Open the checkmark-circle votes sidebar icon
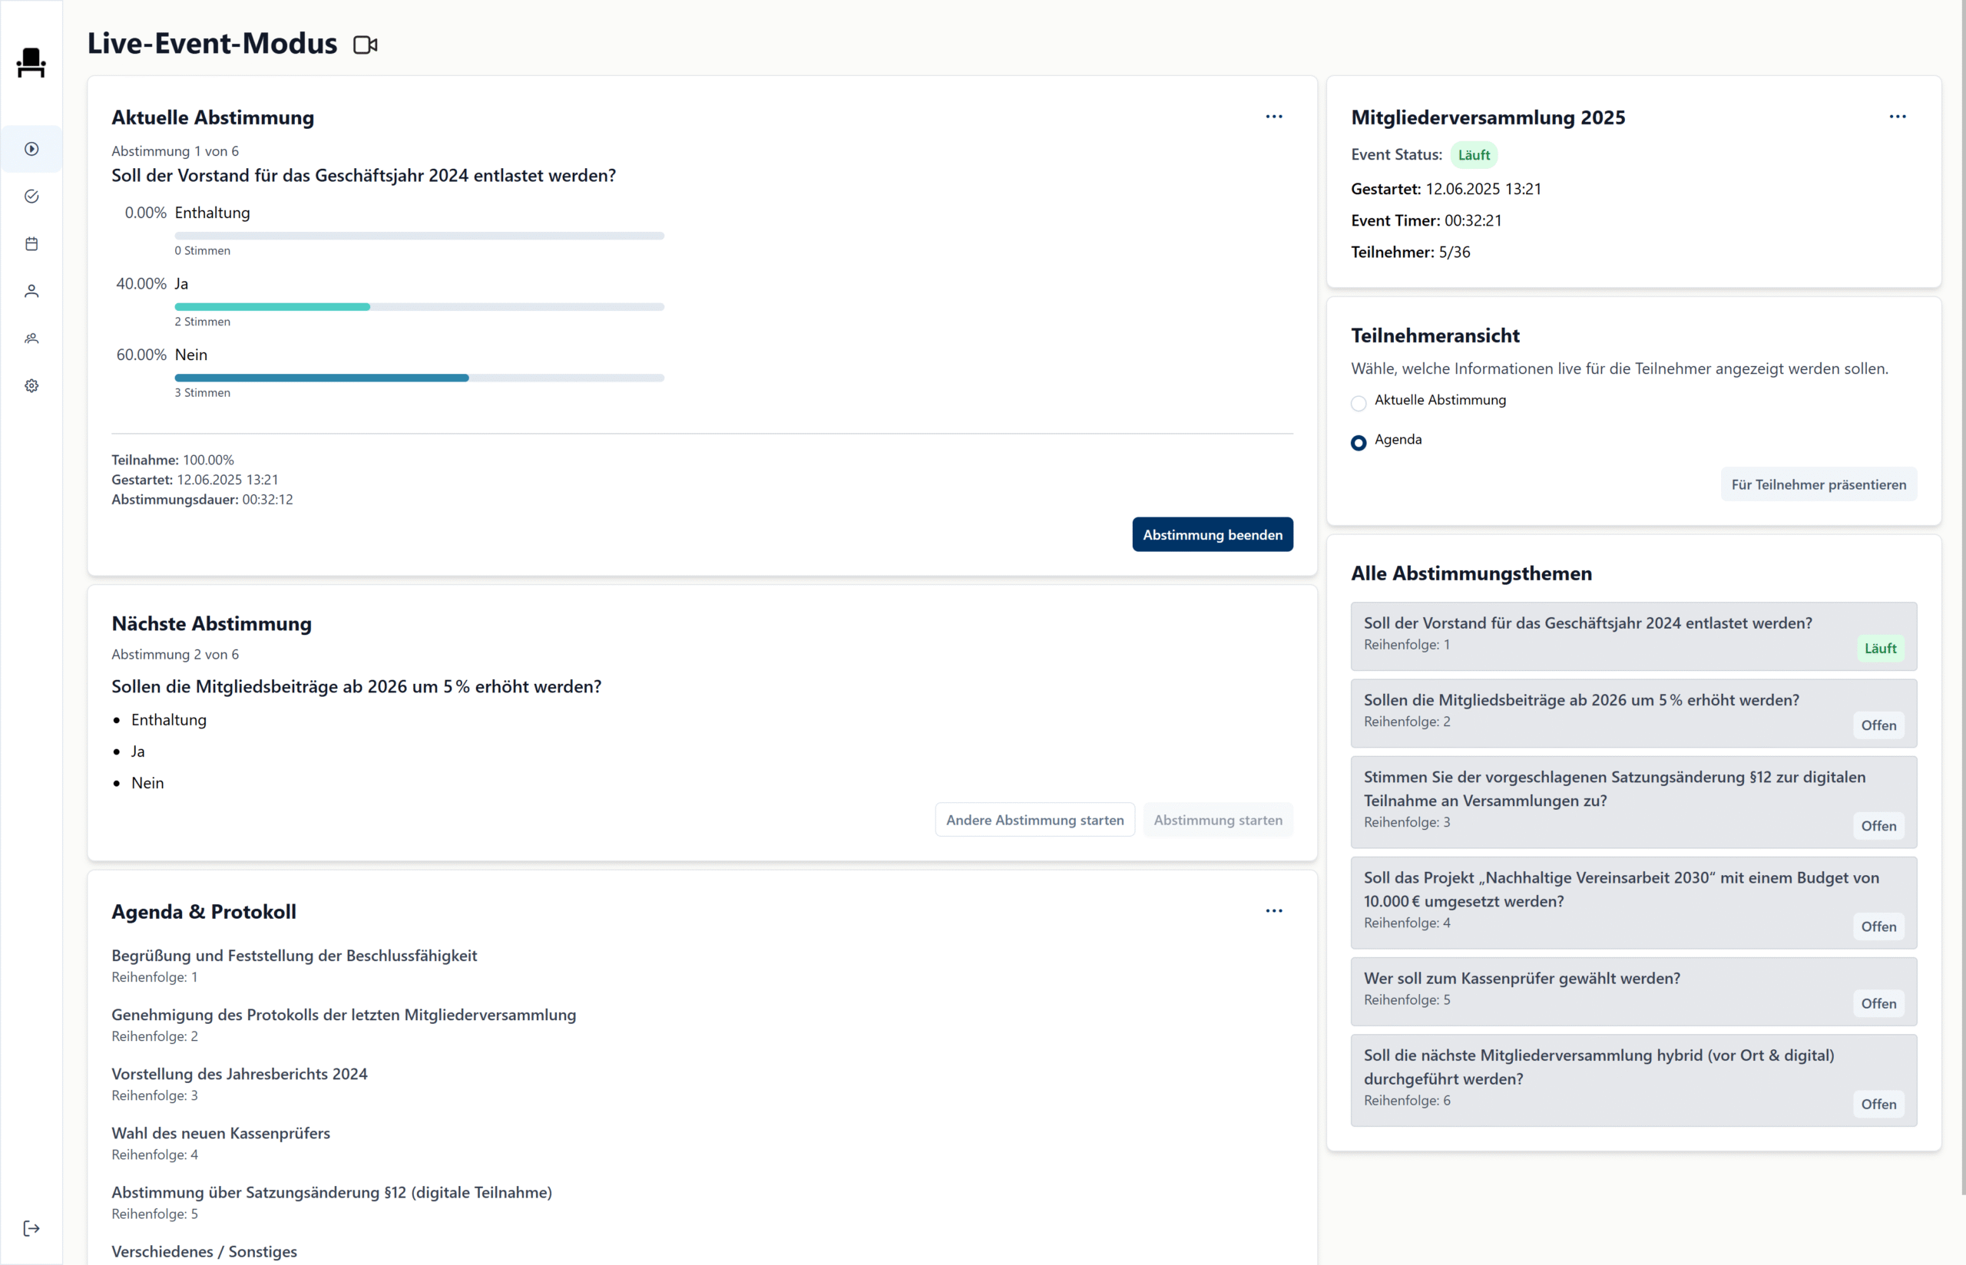Screen dimensions: 1966x1265 coord(31,197)
